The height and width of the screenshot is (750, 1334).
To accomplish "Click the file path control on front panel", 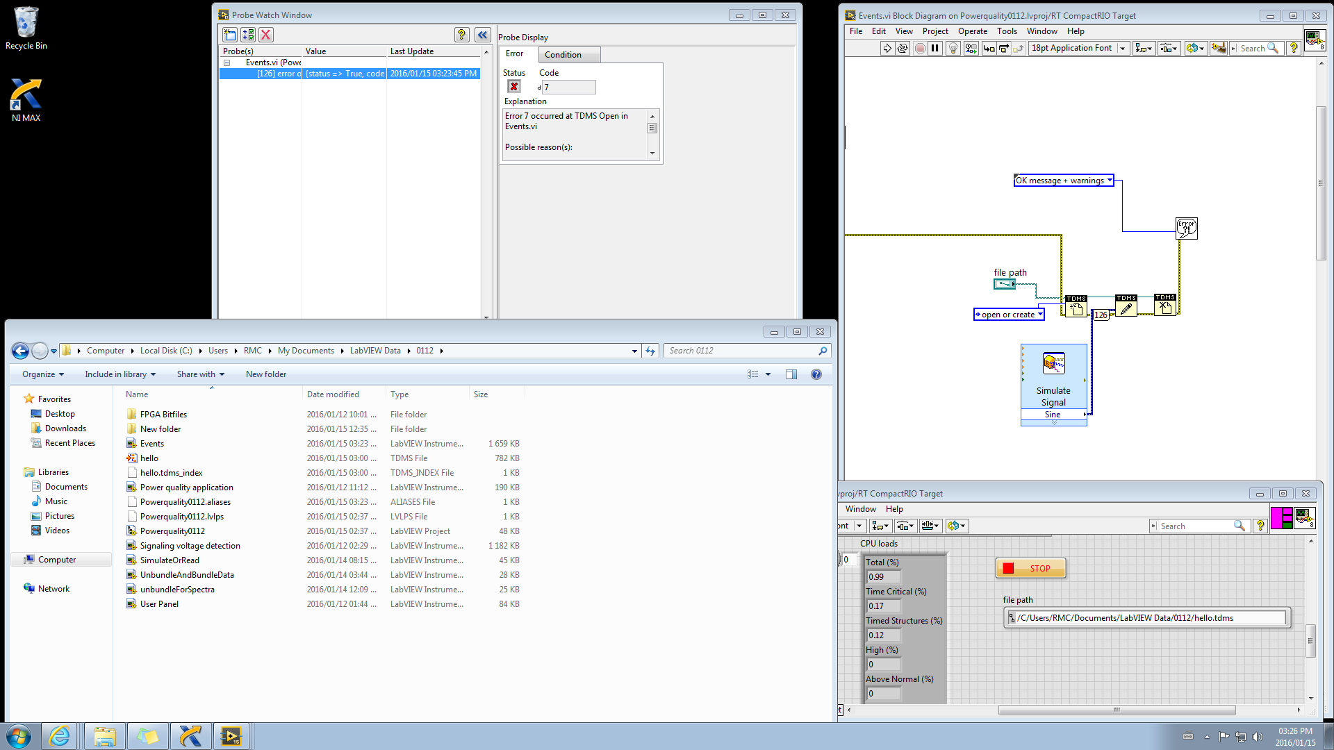I will click(1147, 618).
